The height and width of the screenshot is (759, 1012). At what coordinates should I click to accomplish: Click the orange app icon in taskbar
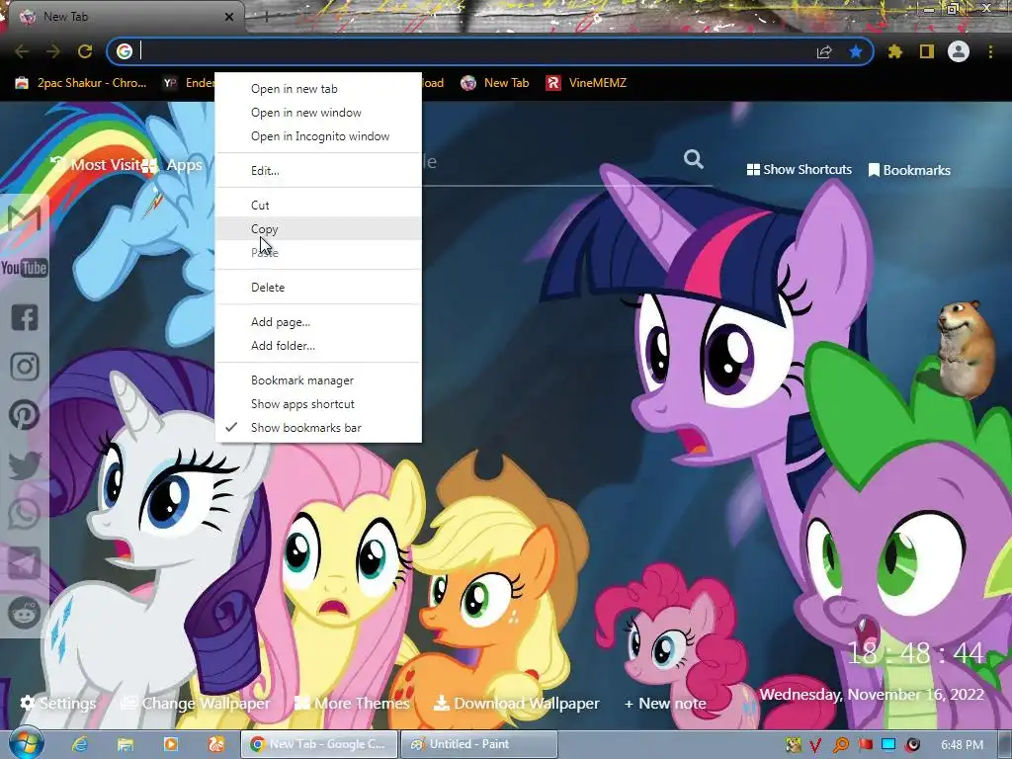[x=215, y=744]
